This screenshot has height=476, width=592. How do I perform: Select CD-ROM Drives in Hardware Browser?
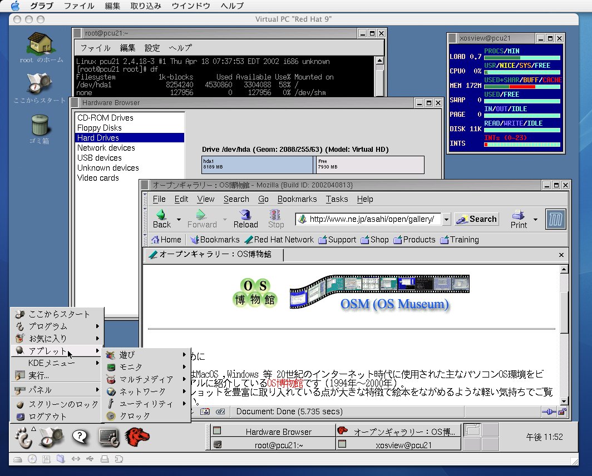tap(130, 118)
